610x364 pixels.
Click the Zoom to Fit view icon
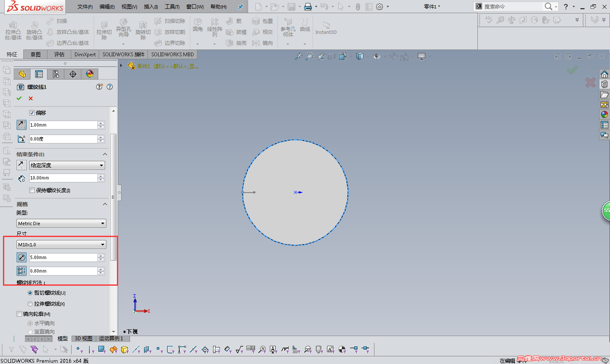click(298, 56)
